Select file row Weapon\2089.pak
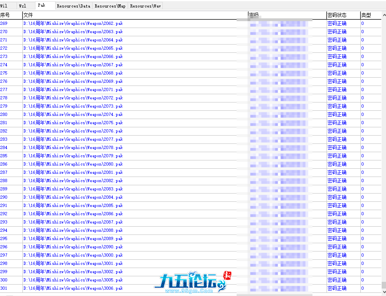Image resolution: width=386 pixels, height=296 pixels. tap(191, 238)
